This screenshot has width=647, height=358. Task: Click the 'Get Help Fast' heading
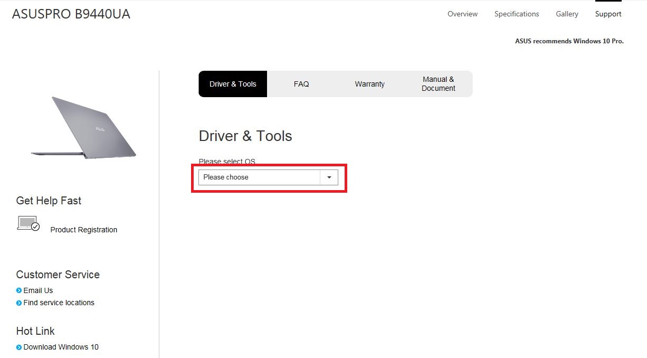pyautogui.click(x=49, y=201)
